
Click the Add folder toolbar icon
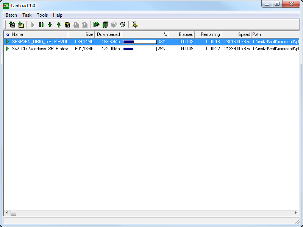tap(21, 25)
